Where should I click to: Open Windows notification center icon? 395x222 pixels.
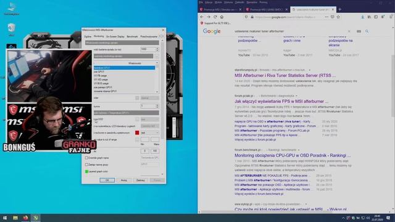click(x=388, y=218)
